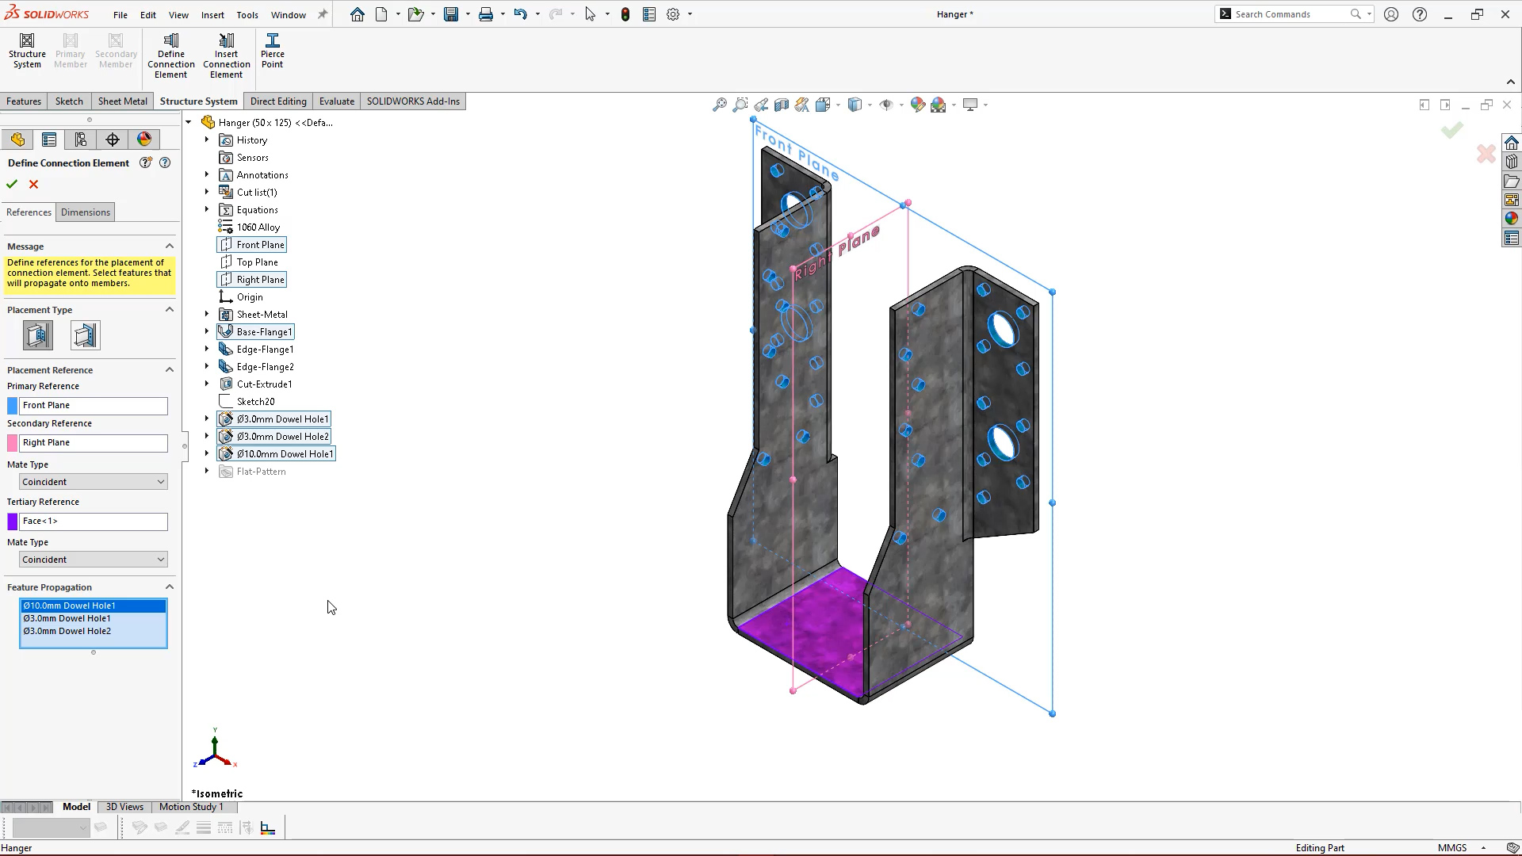Screen dimensions: 1522x856
Task: Expand the Sheet-Metal folder in the tree
Action: [x=207, y=314]
